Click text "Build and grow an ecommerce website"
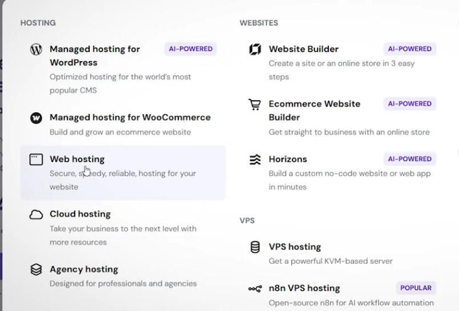This screenshot has width=459, height=311. click(120, 132)
